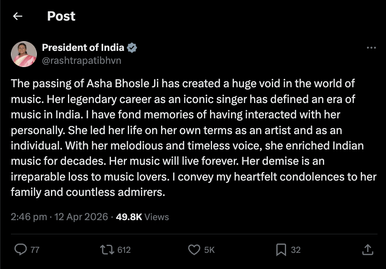Go back using the arrow icon
This screenshot has width=386, height=269.
point(18,16)
